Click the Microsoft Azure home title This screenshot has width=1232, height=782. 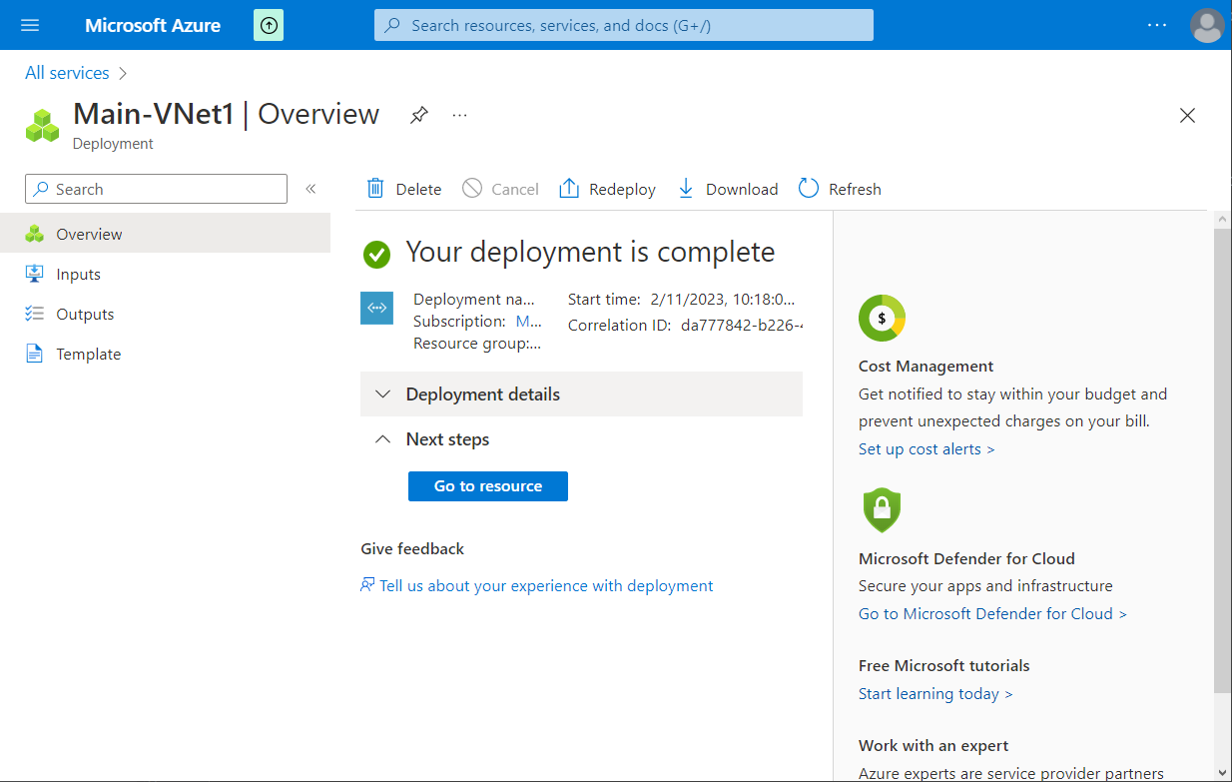point(153,25)
